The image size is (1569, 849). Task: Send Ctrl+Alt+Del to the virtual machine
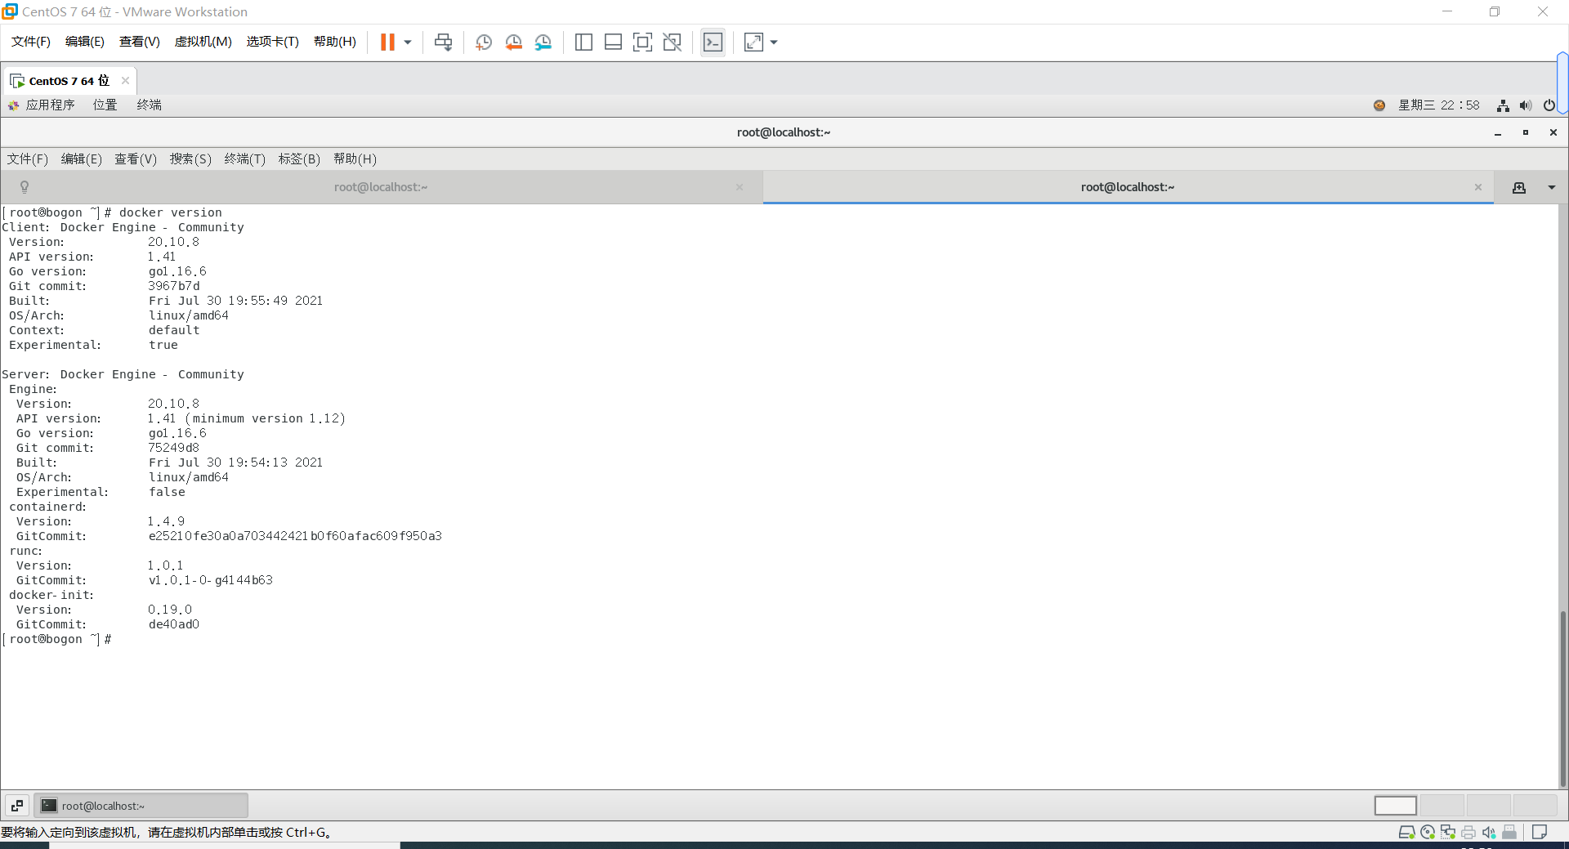click(x=443, y=42)
